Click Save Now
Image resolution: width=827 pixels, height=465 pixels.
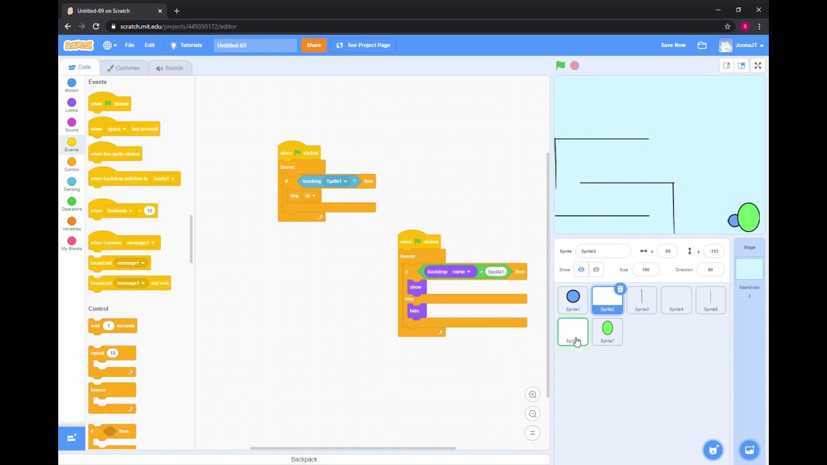coord(673,45)
